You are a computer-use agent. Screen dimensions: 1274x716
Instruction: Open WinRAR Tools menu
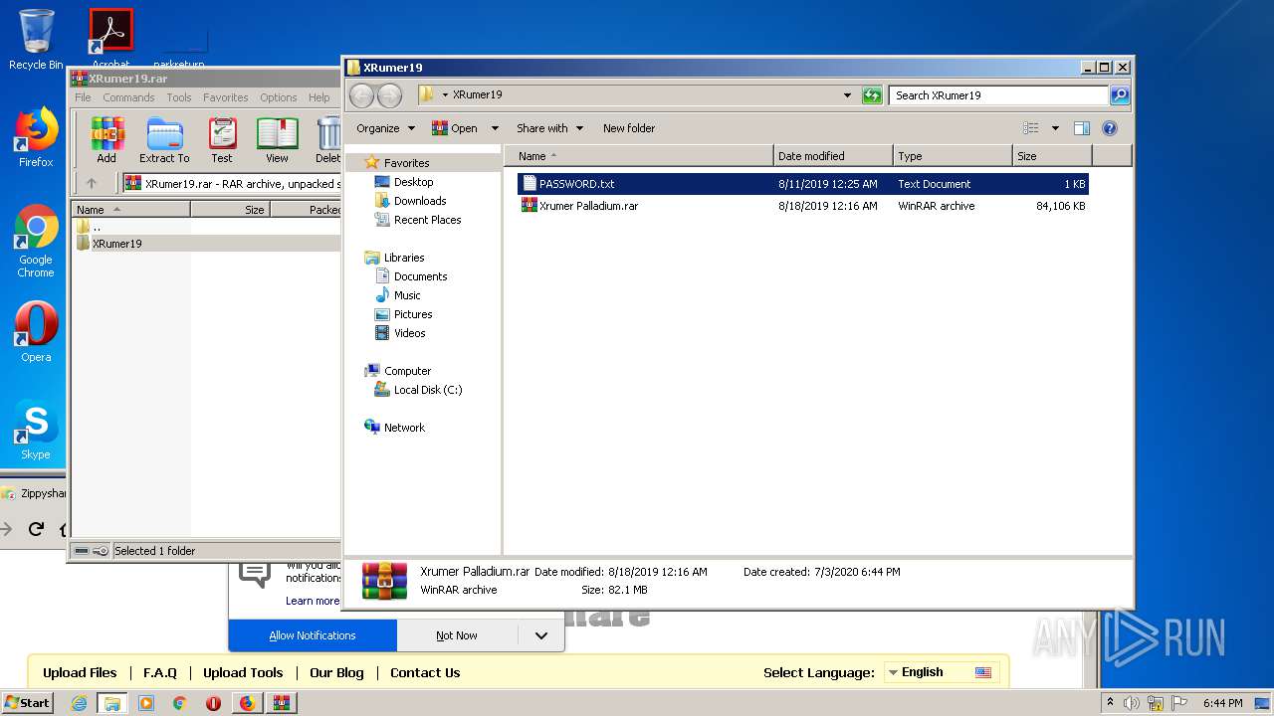179,97
